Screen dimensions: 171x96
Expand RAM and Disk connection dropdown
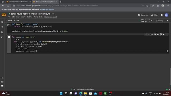point(151,21)
